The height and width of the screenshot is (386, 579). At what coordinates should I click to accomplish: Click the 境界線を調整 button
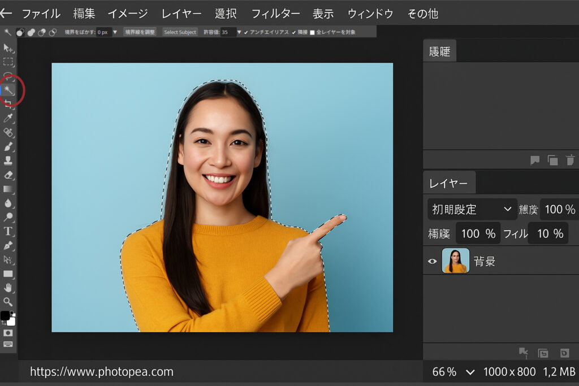click(x=140, y=32)
